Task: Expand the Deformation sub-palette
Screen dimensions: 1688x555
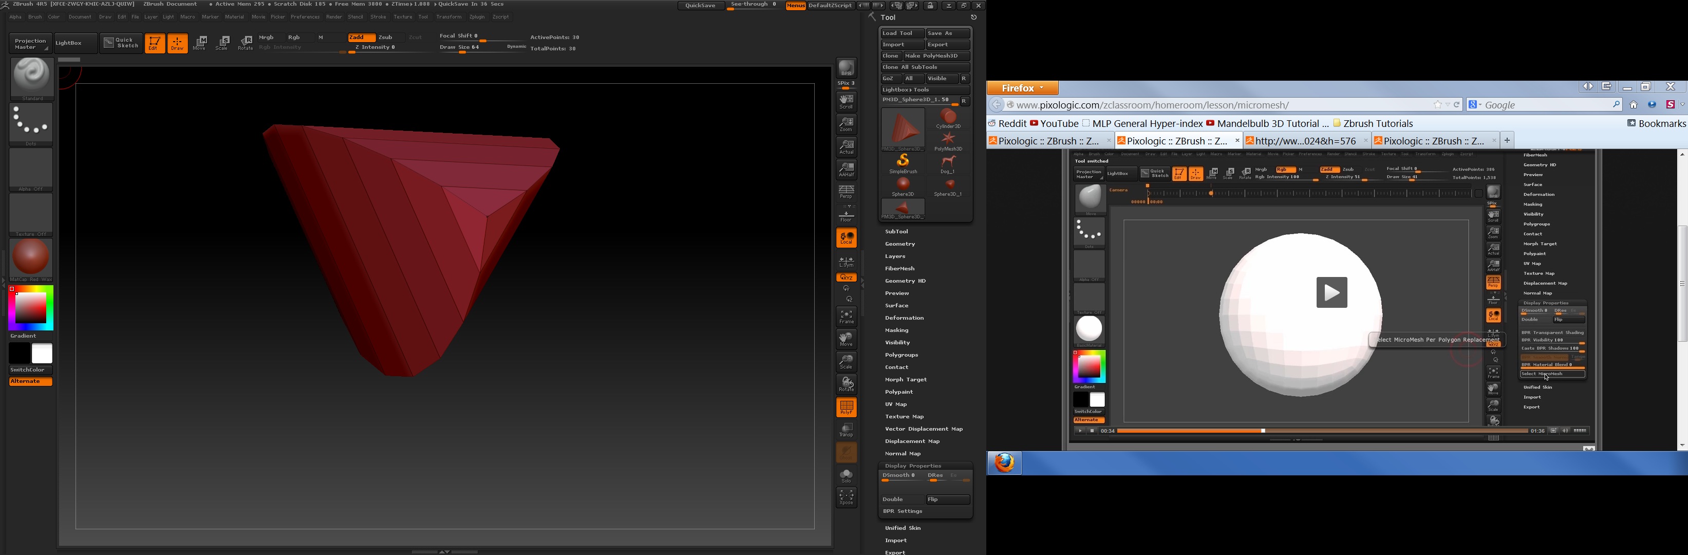Action: click(x=904, y=318)
